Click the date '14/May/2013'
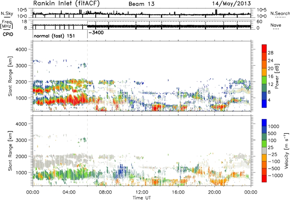 pyautogui.click(x=231, y=4)
